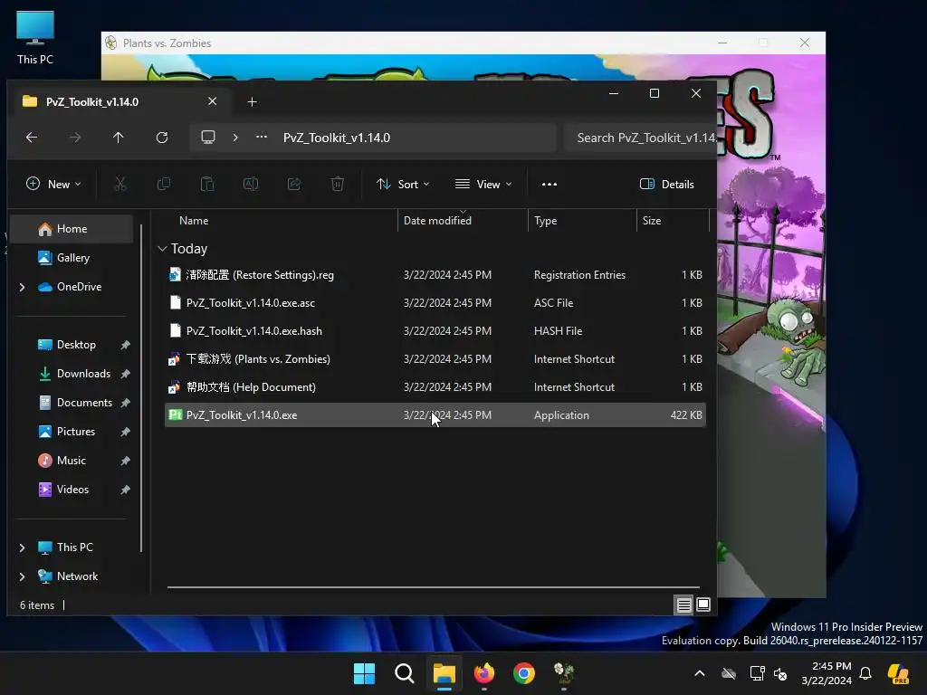Open Pictures quick access folder
The height and width of the screenshot is (695, 927).
76,432
